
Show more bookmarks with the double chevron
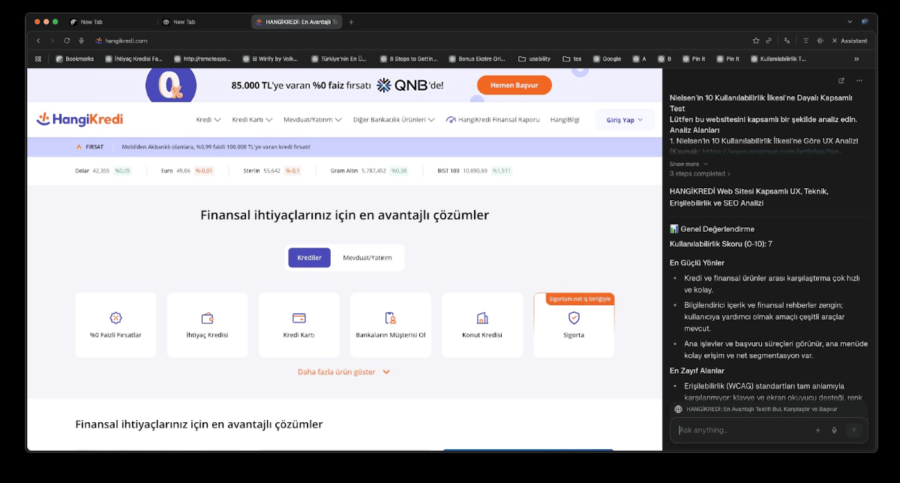point(856,58)
